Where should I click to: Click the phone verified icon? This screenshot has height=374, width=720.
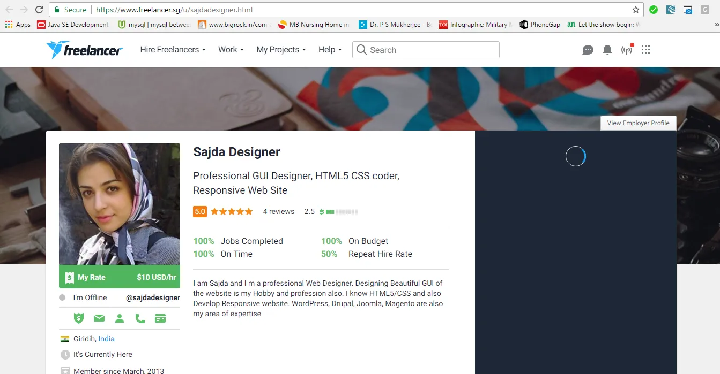coord(140,318)
